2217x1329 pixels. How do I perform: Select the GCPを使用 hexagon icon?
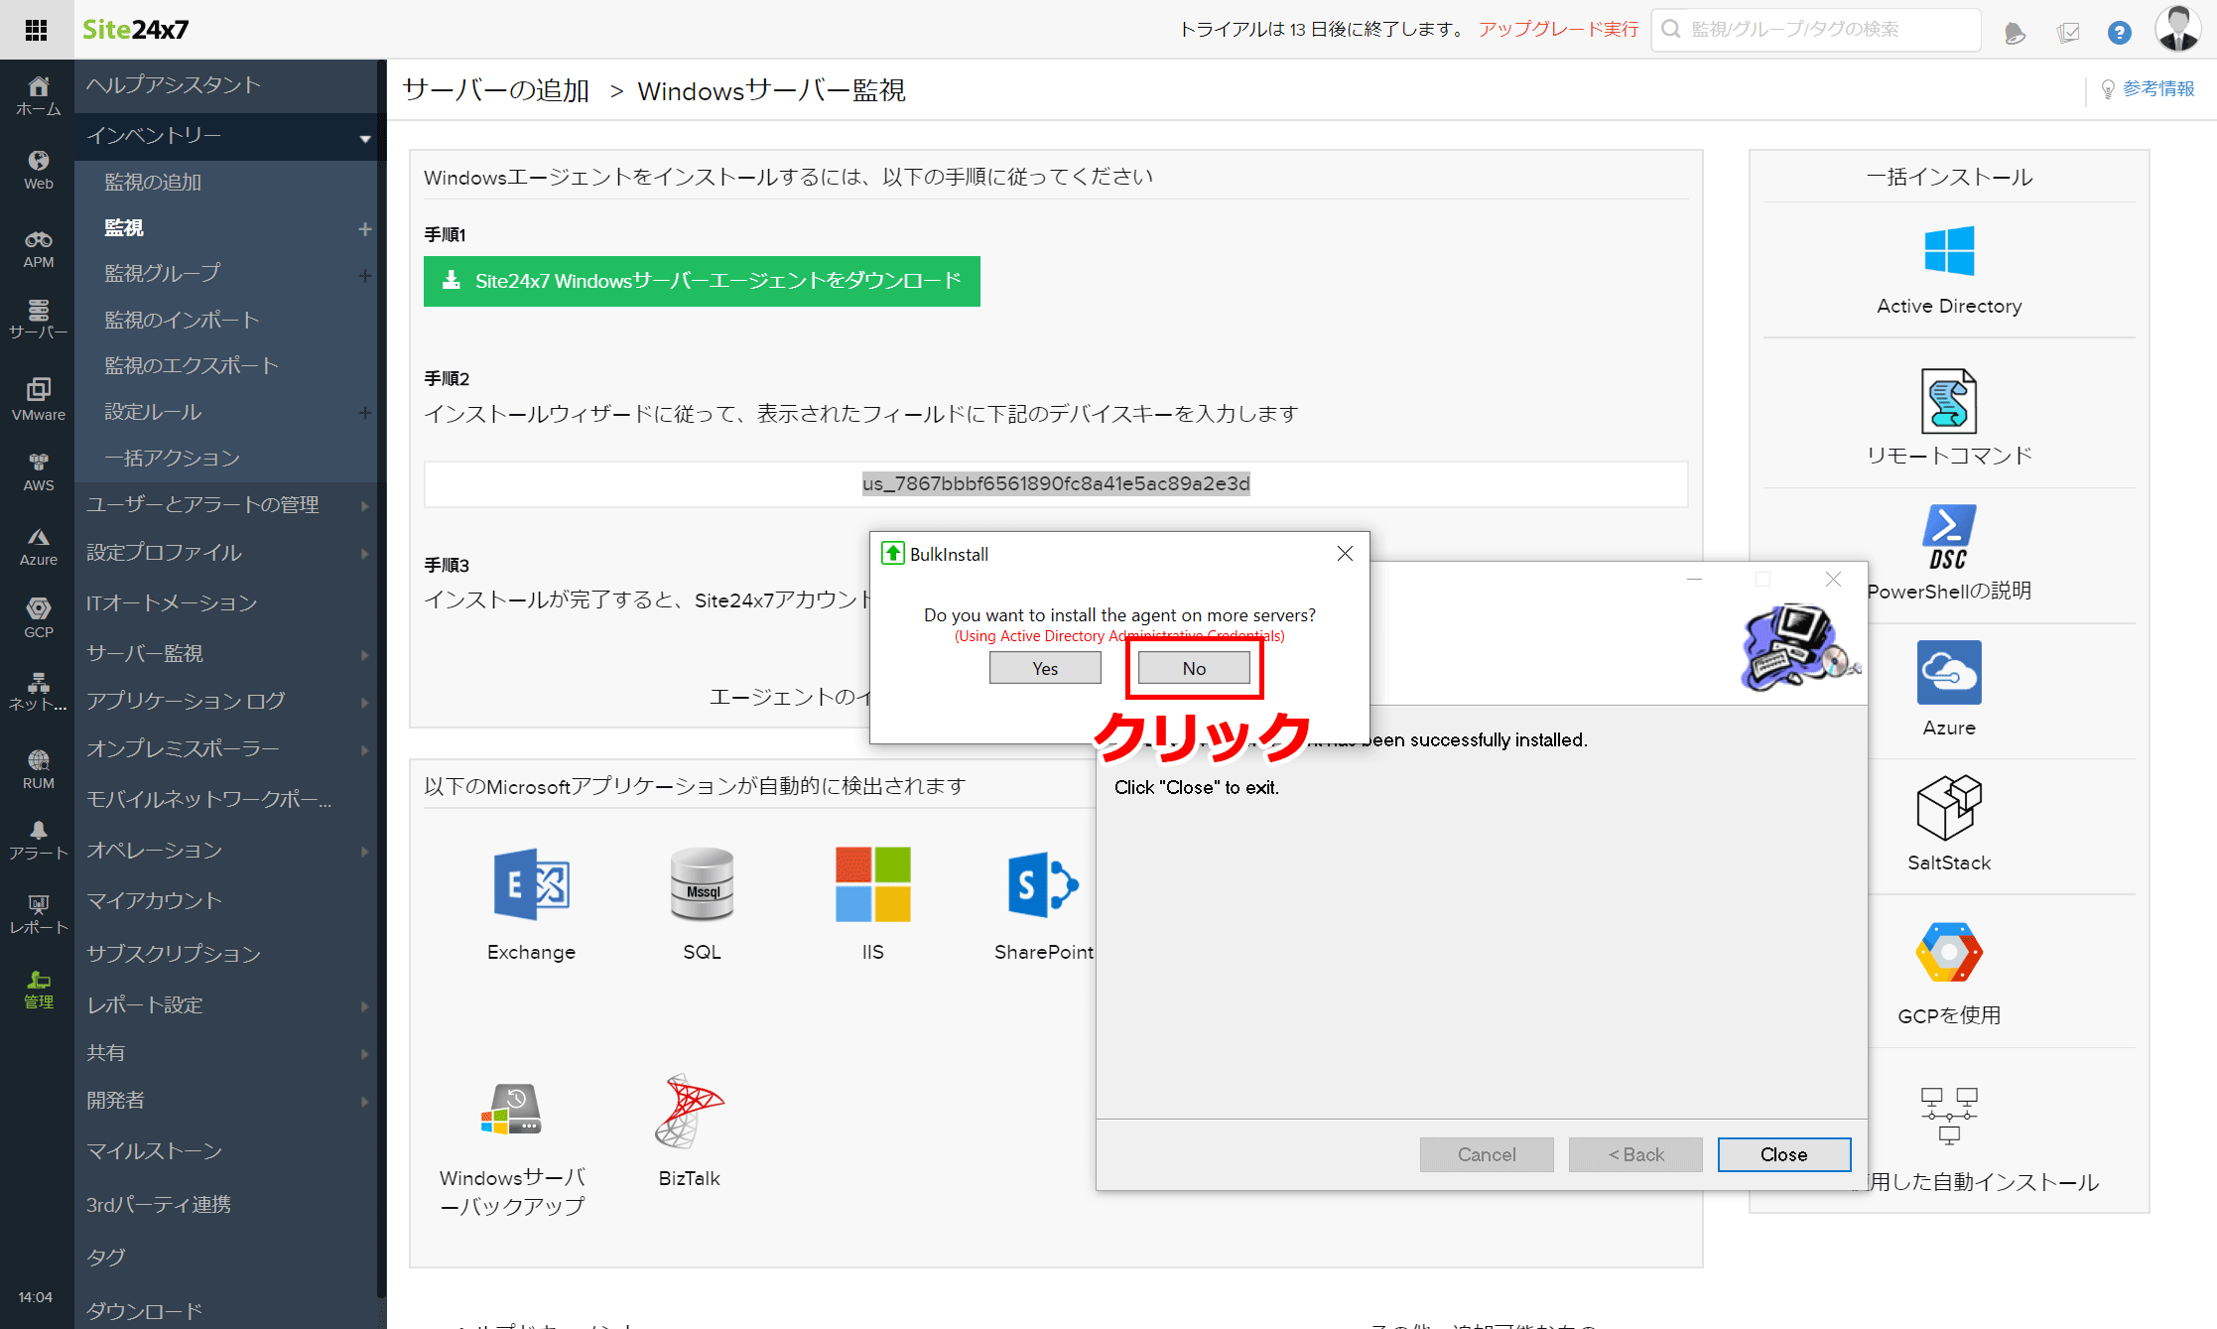1949,952
